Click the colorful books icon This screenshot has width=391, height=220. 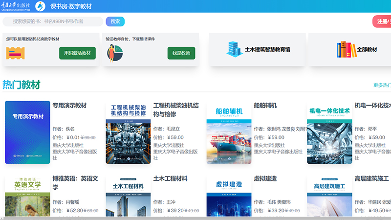[x=347, y=49]
